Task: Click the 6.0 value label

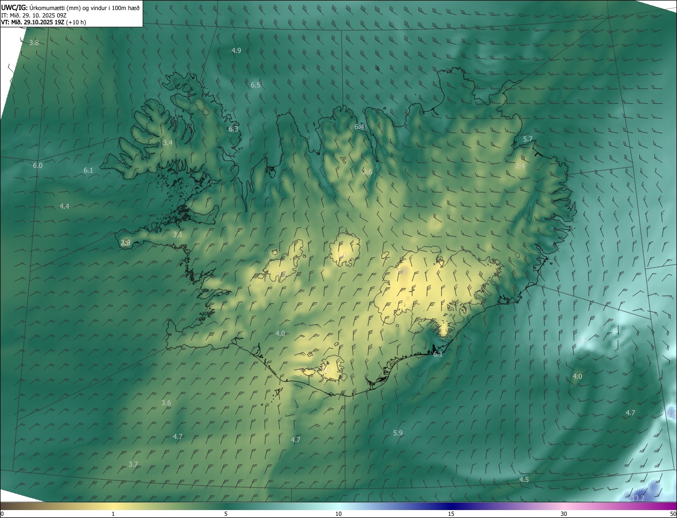Action: (x=38, y=165)
